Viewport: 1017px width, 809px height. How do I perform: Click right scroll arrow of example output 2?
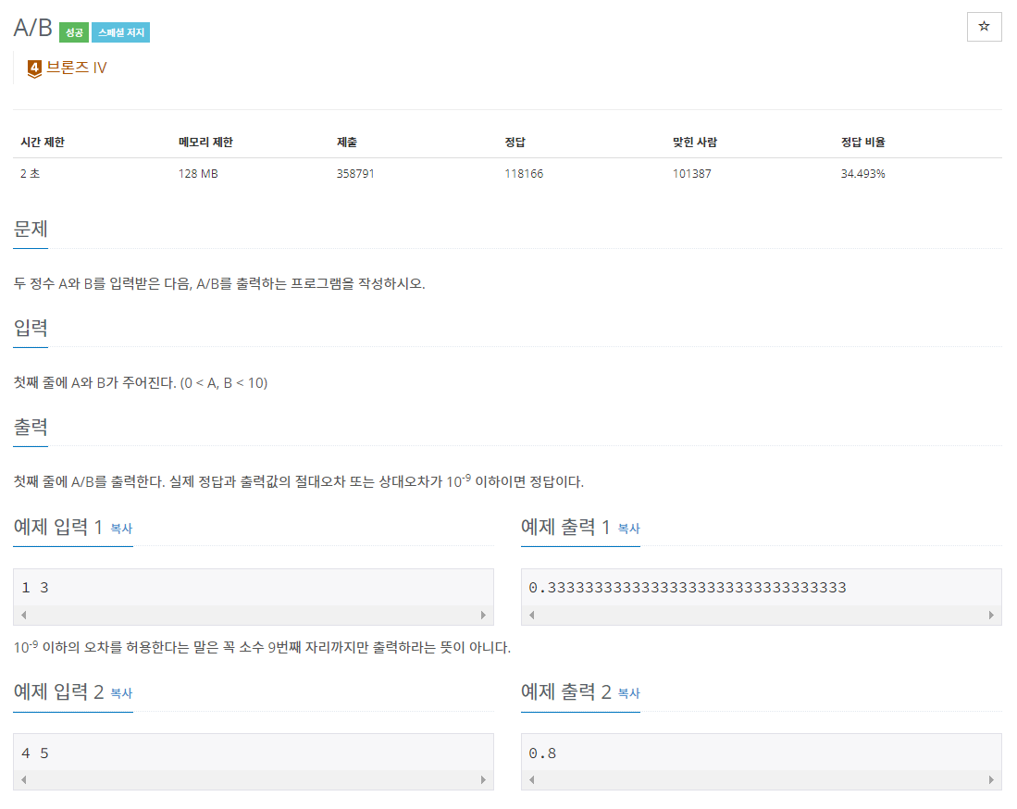(x=991, y=779)
